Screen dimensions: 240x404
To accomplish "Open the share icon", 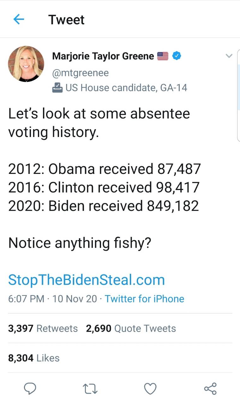I will click(x=210, y=389).
